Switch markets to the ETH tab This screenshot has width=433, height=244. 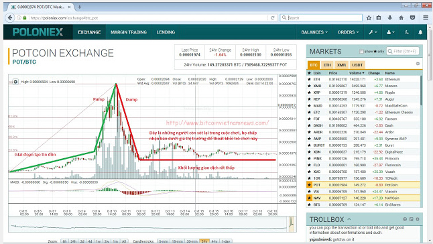pyautogui.click(x=327, y=65)
